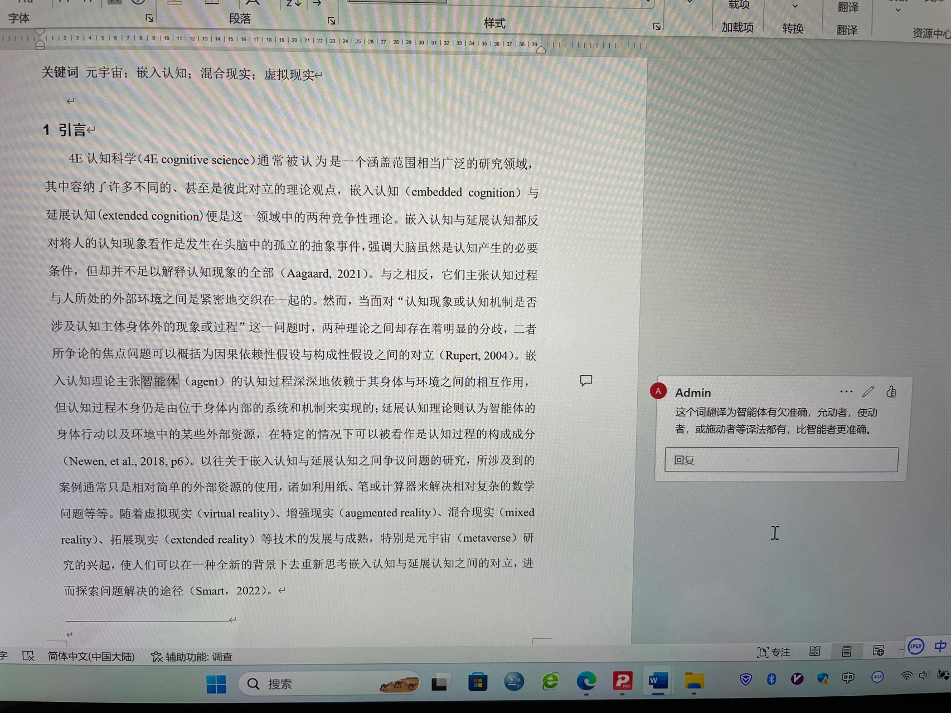The width and height of the screenshot is (951, 713).
Task: Click the Admin avatar in the comment
Action: click(658, 391)
